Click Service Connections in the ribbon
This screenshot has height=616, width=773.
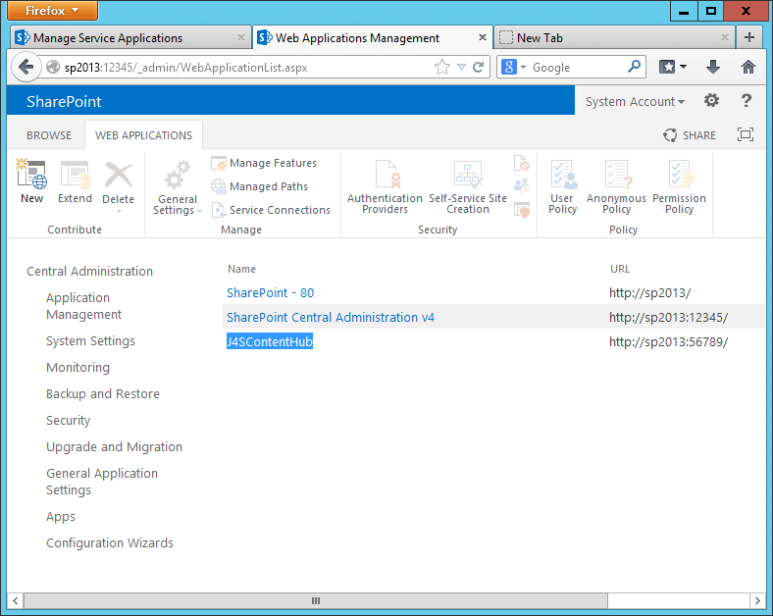point(271,210)
